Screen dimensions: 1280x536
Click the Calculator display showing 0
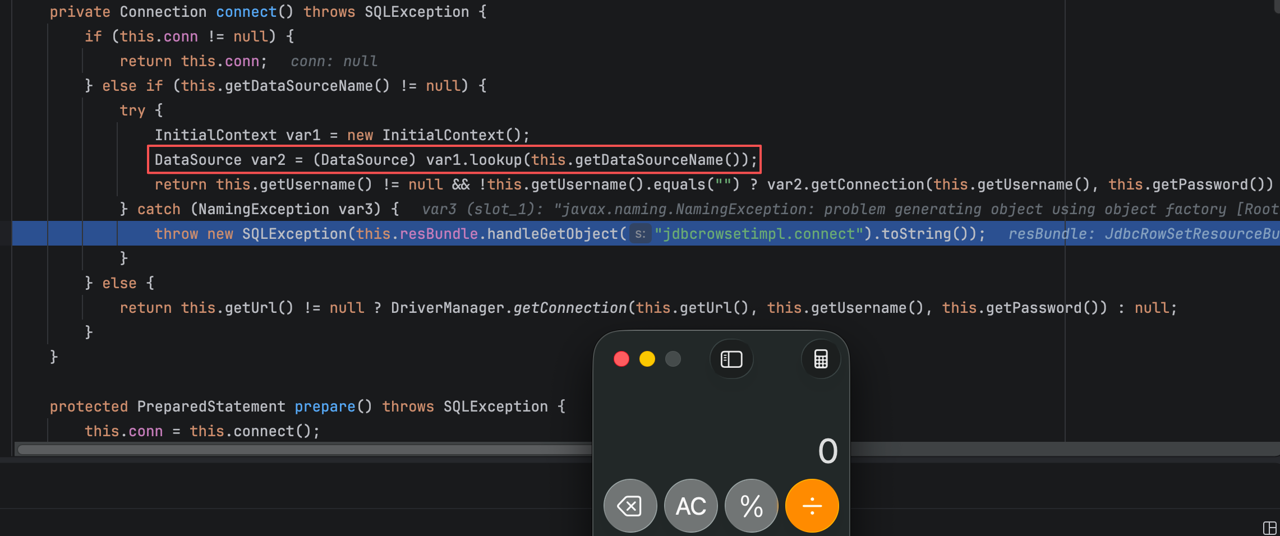pyautogui.click(x=828, y=451)
